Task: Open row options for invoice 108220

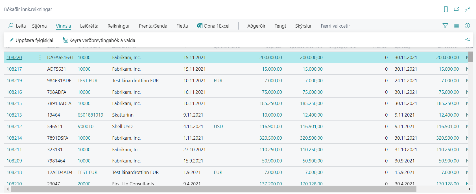Action: [40, 57]
